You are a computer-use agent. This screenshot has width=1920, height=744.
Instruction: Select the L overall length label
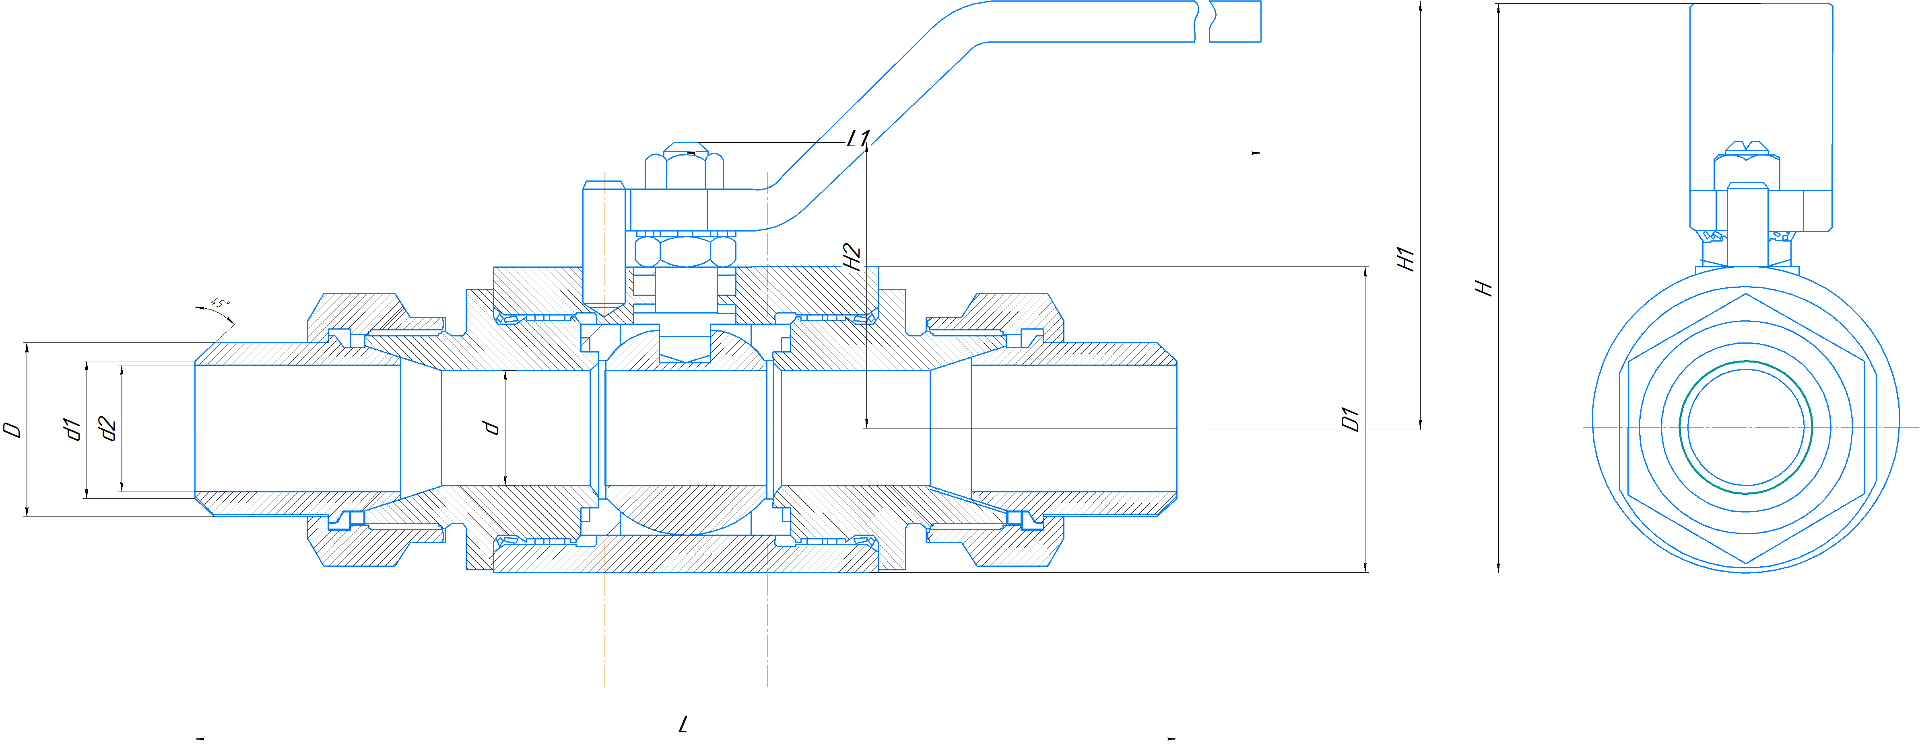[683, 724]
